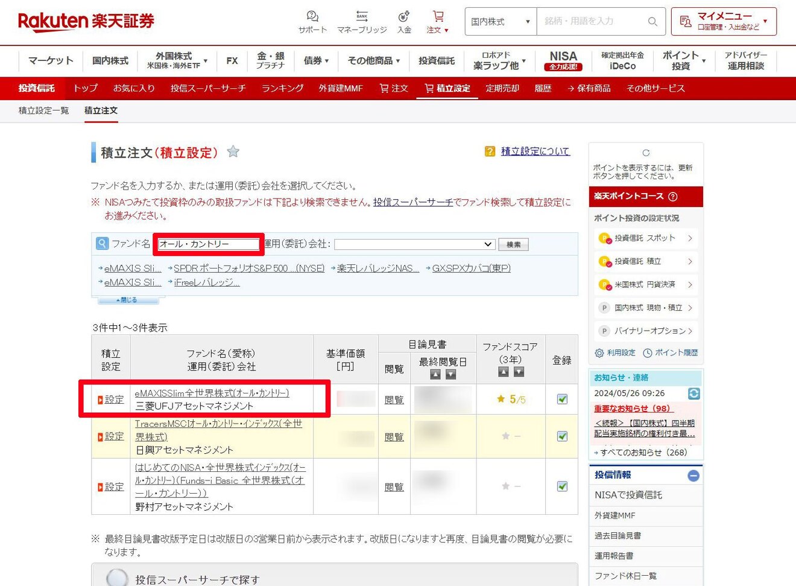Open the 国内株式 search category dropdown
The height and width of the screenshot is (586, 796).
[x=501, y=22]
